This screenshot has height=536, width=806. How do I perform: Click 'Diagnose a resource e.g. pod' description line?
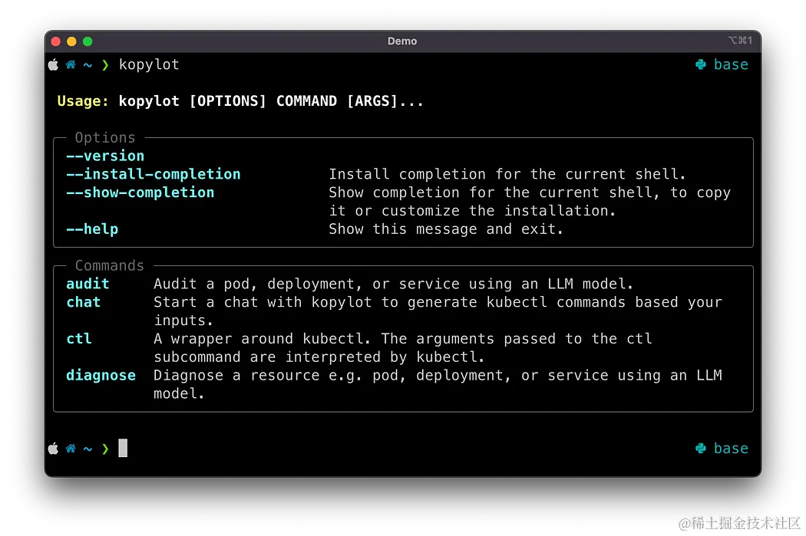(x=438, y=376)
